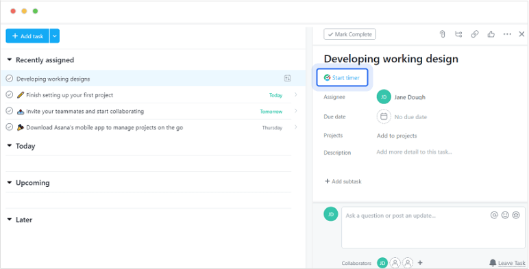Click second empty collaborator placeholder

coord(408,263)
